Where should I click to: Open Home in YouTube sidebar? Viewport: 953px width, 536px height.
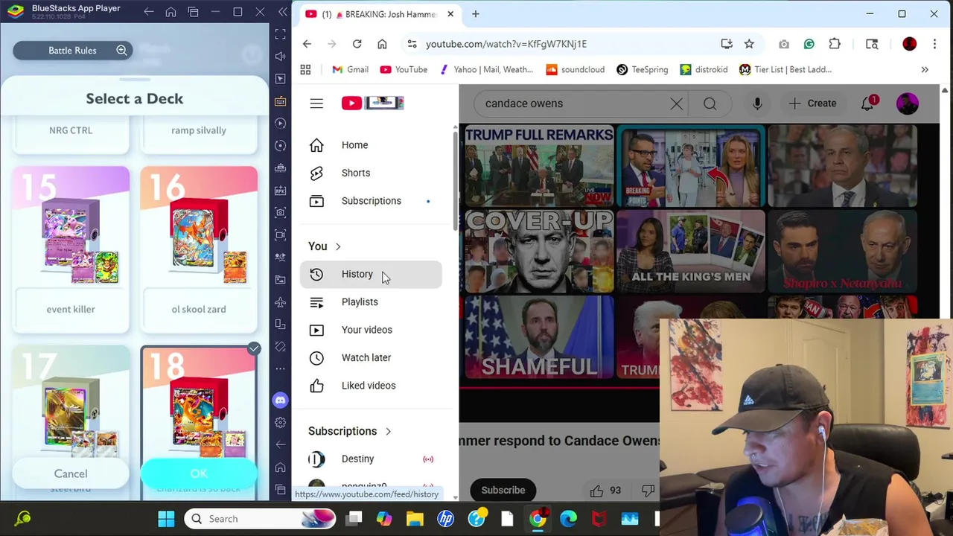pos(371,145)
